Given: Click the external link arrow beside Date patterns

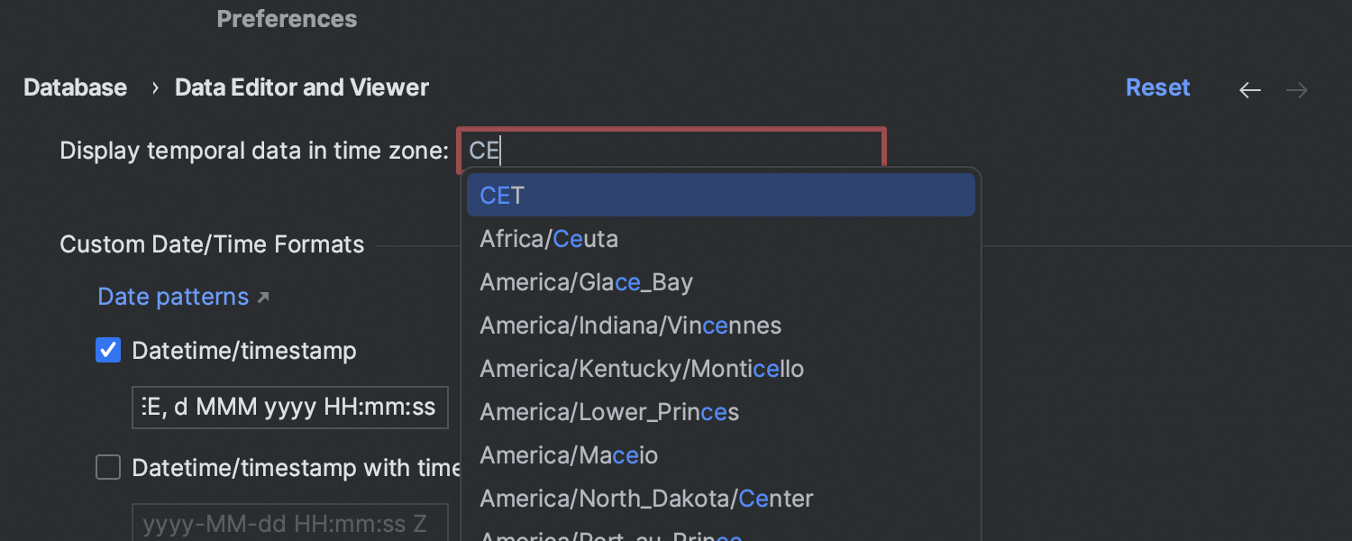Looking at the screenshot, I should tap(263, 298).
